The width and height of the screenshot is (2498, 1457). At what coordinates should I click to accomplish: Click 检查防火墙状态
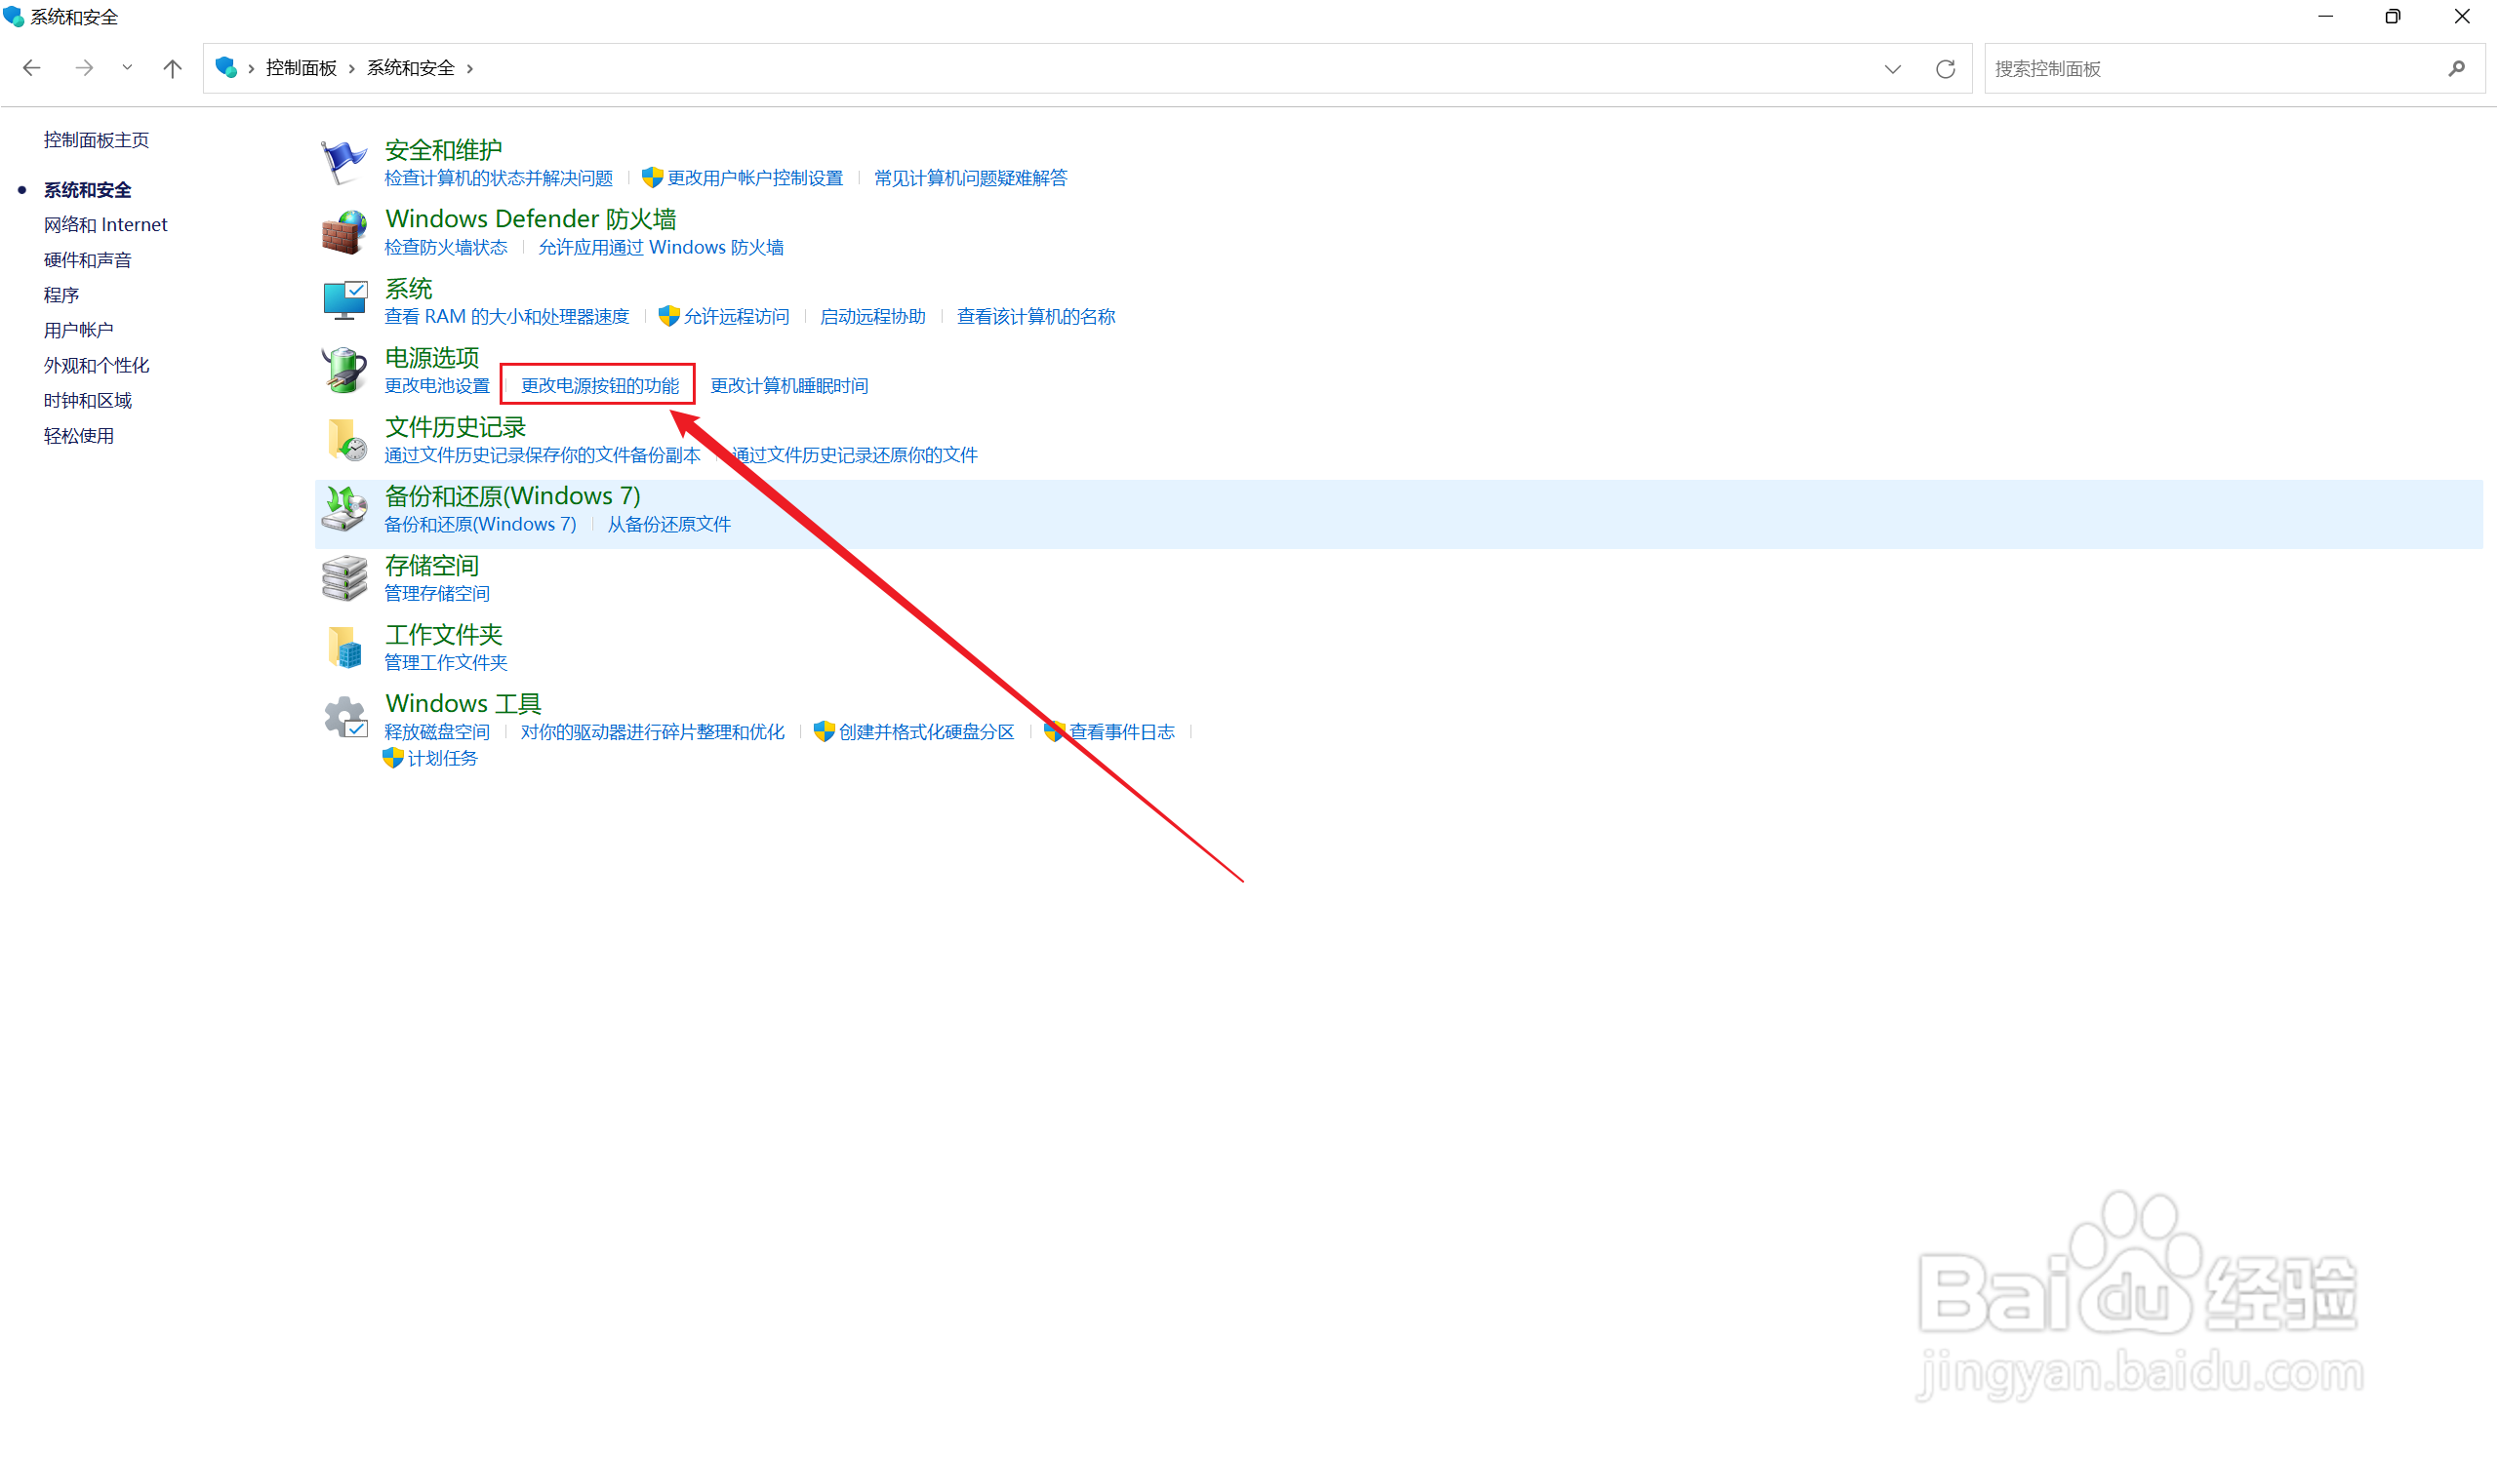(445, 248)
